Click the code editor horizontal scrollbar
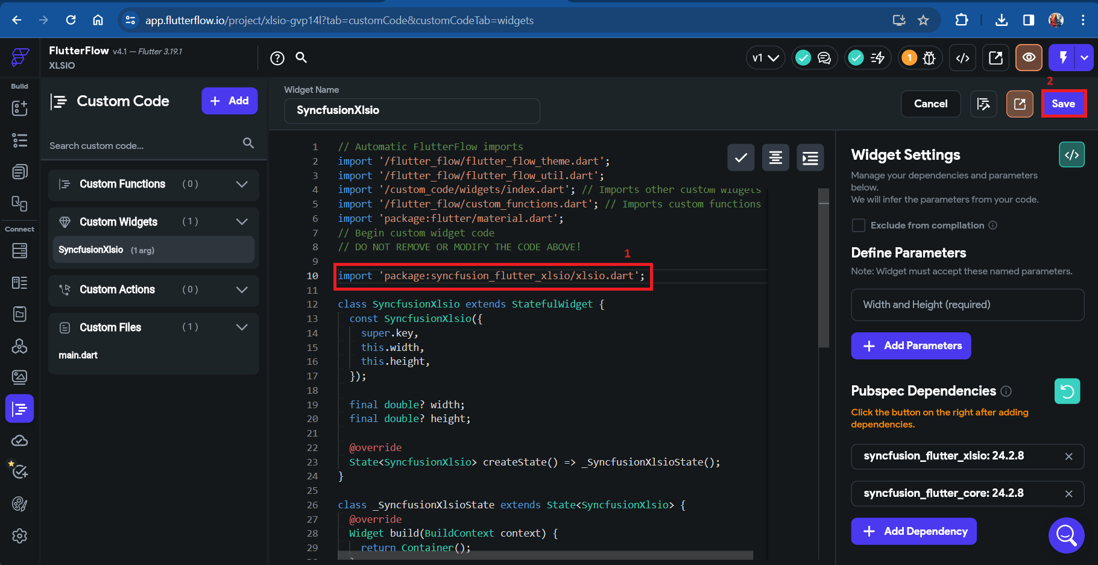The width and height of the screenshot is (1098, 565). [544, 555]
